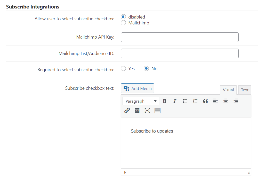The height and width of the screenshot is (180, 258).
Task: Click the Add Media button
Action: (x=138, y=88)
